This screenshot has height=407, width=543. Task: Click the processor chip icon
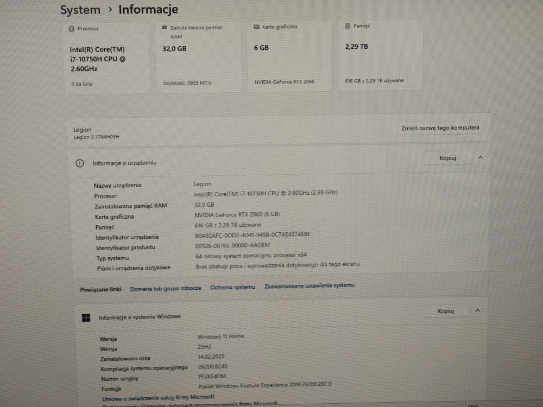[x=72, y=29]
